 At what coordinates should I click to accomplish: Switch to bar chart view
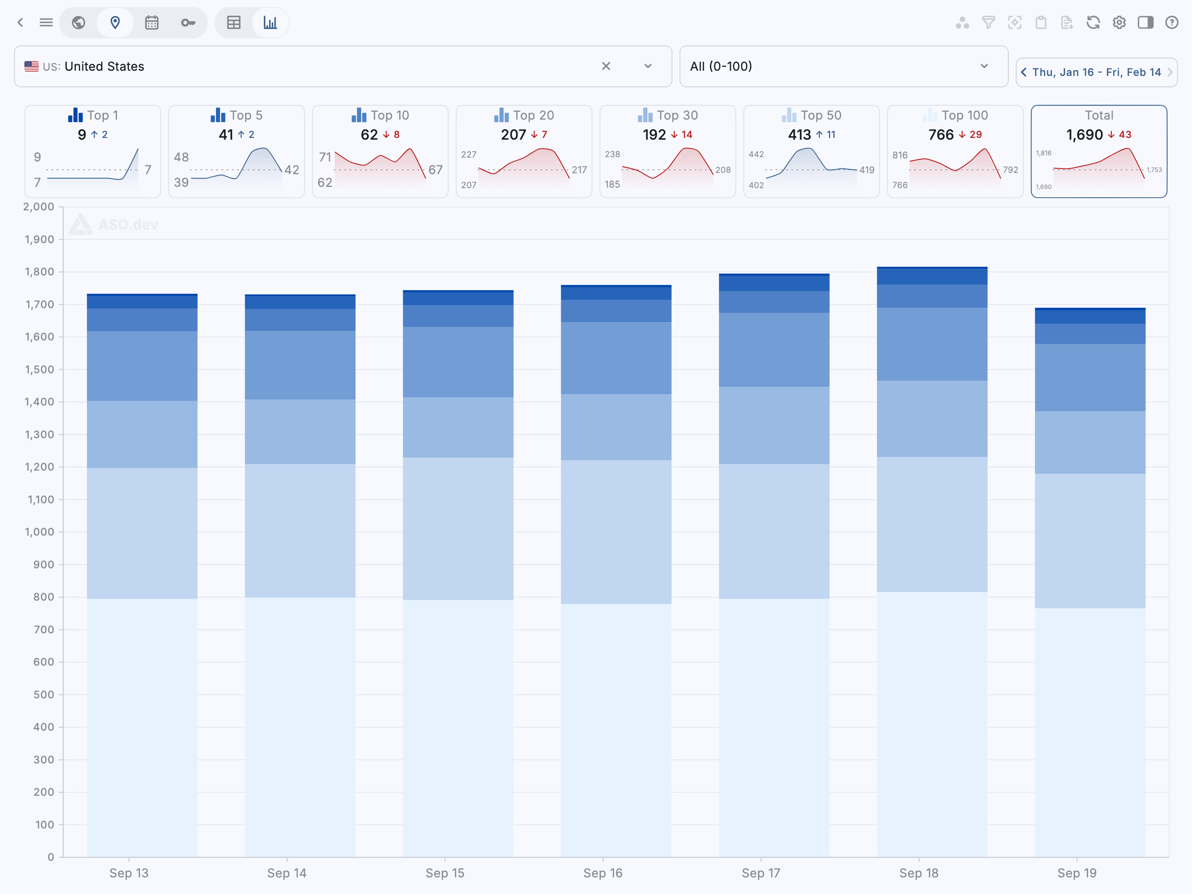270,23
